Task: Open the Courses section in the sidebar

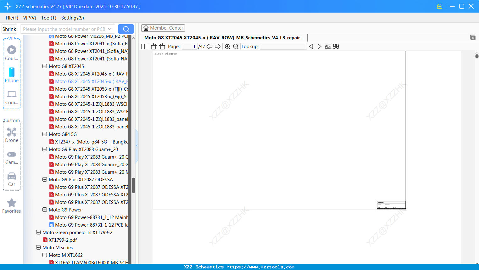Action: (12, 53)
